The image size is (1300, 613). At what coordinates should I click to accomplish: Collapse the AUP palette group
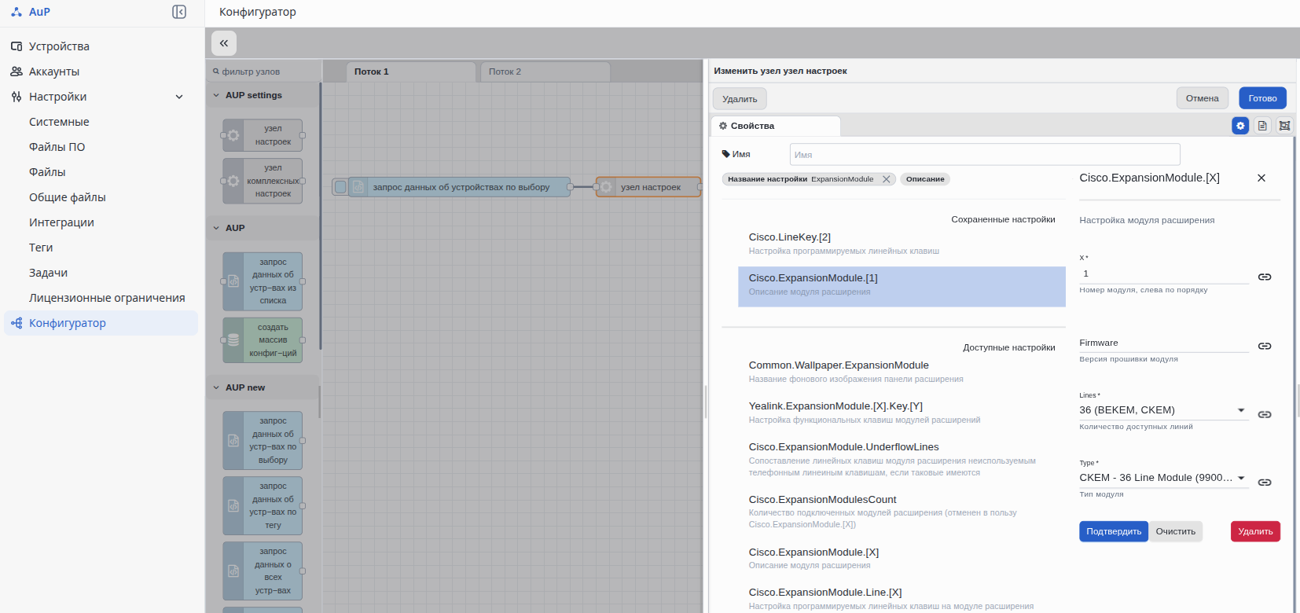point(217,228)
